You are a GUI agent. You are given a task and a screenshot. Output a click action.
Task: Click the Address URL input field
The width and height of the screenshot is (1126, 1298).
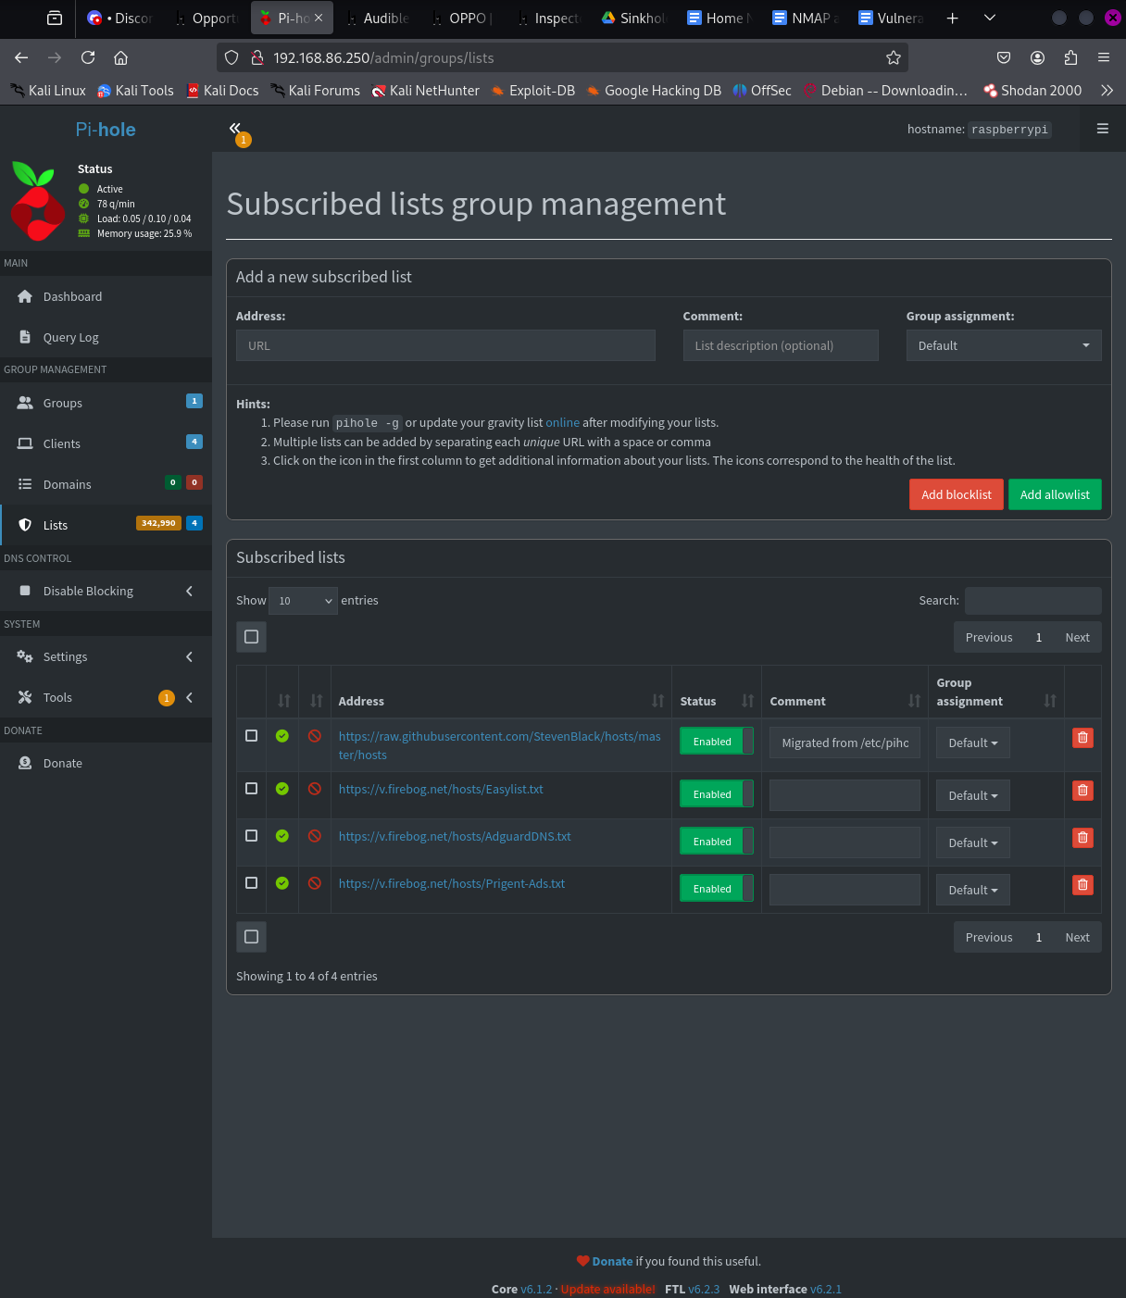click(445, 345)
